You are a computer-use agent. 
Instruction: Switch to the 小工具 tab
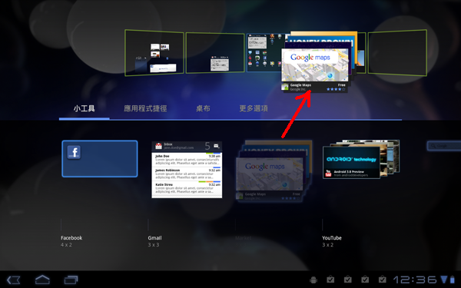point(84,108)
